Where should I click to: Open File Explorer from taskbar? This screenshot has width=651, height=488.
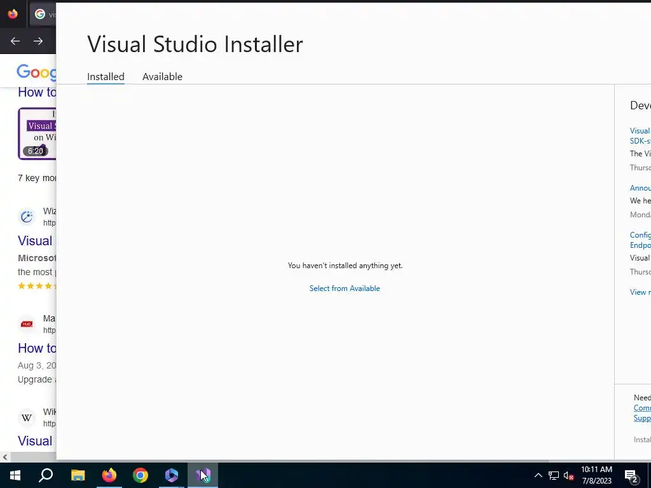[78, 475]
